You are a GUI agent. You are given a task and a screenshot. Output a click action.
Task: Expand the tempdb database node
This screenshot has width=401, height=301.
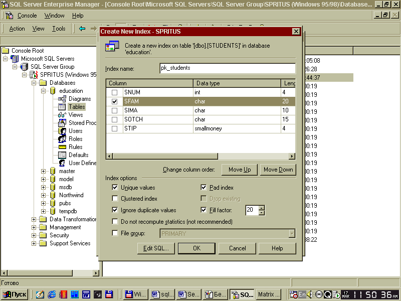click(x=43, y=211)
